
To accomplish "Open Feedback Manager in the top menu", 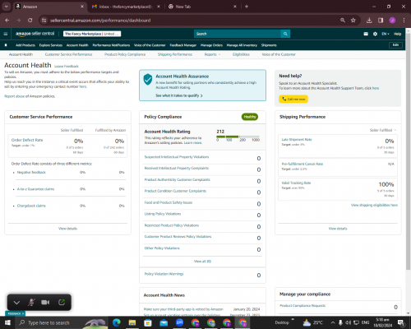I will click(183, 45).
